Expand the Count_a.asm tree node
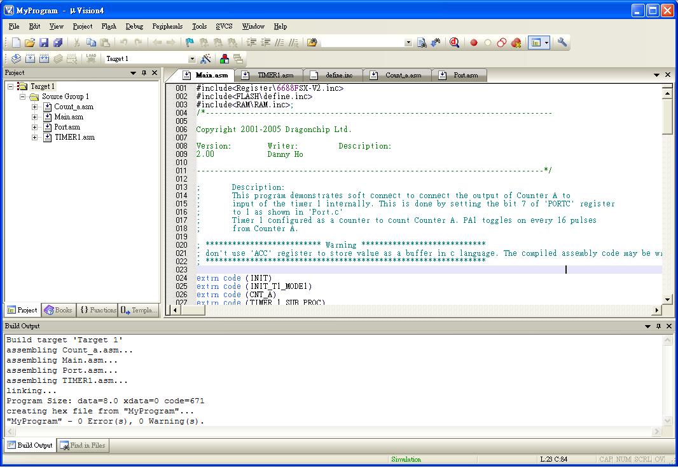 tap(34, 107)
